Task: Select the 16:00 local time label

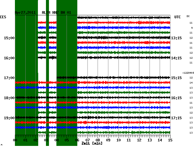Action: [x=9, y=58]
